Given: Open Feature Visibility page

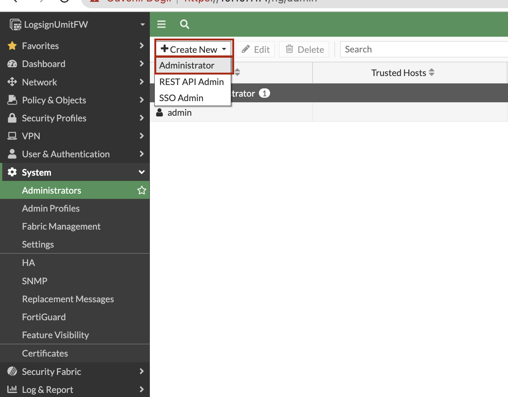Looking at the screenshot, I should pyautogui.click(x=75, y=335).
